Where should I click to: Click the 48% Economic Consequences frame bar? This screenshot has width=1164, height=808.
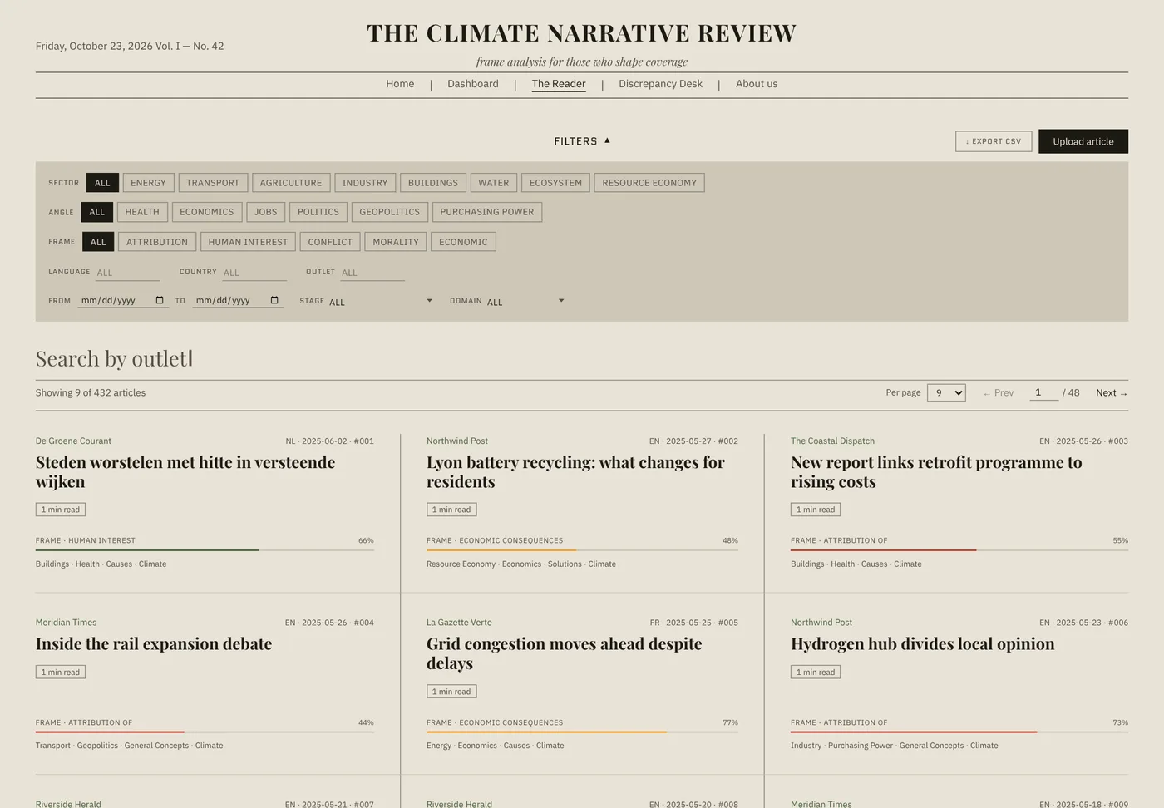pyautogui.click(x=582, y=550)
